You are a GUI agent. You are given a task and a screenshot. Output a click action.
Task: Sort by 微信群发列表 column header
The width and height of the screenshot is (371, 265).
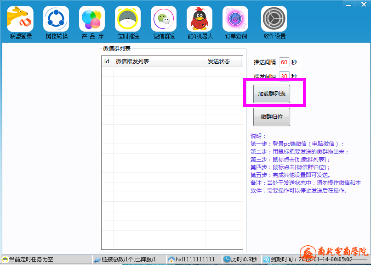tap(159, 61)
